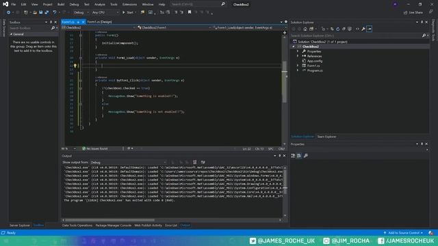Click the editor vertical scrollbar thumb
The width and height of the screenshot is (438, 246).
(285, 82)
